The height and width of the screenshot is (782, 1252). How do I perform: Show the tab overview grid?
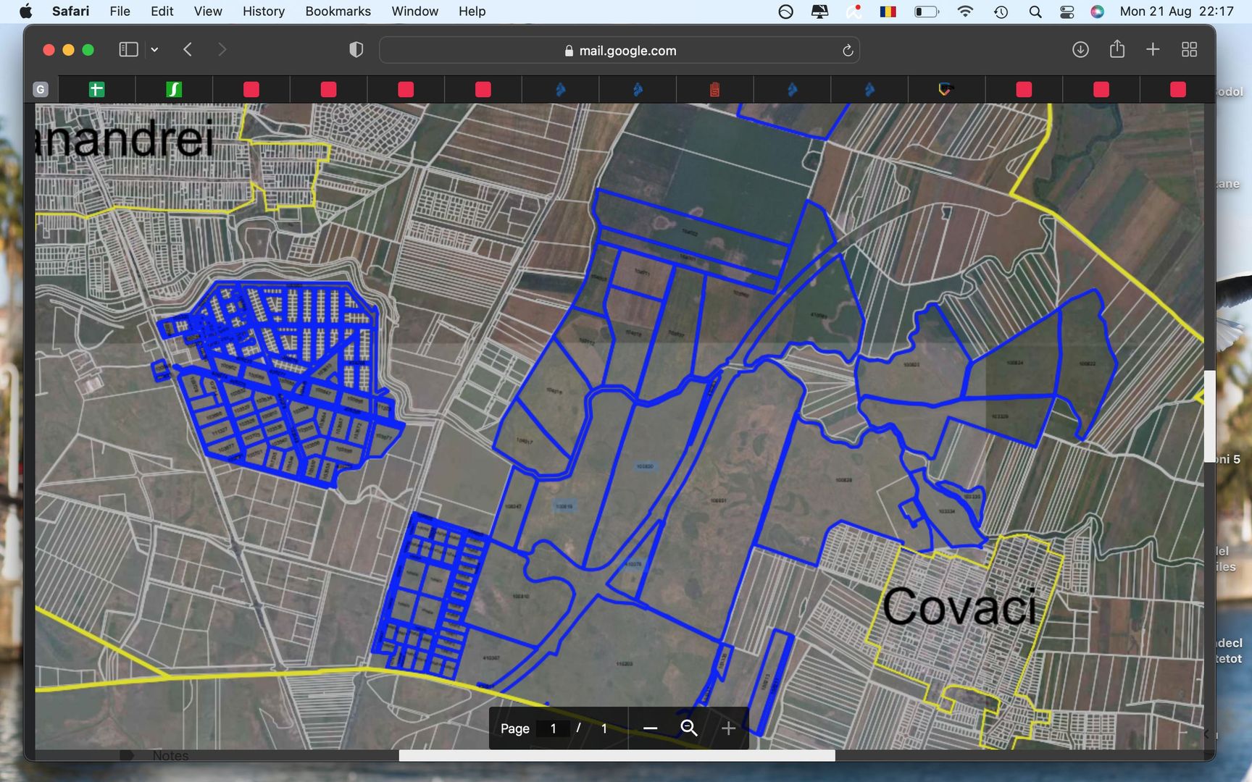pyautogui.click(x=1189, y=50)
